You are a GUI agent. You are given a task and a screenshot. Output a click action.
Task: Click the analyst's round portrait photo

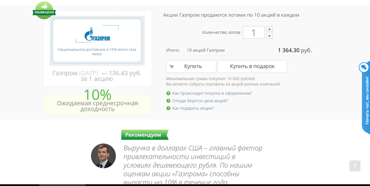pyautogui.click(x=103, y=156)
